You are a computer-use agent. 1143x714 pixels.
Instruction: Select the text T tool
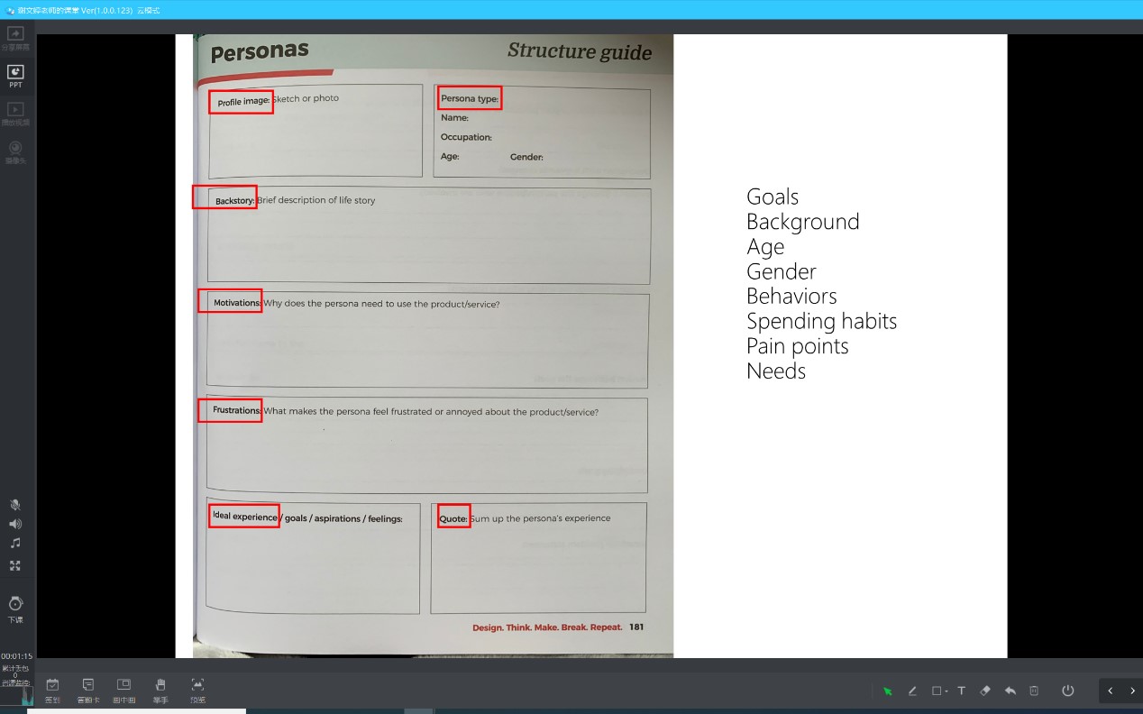[x=961, y=691]
